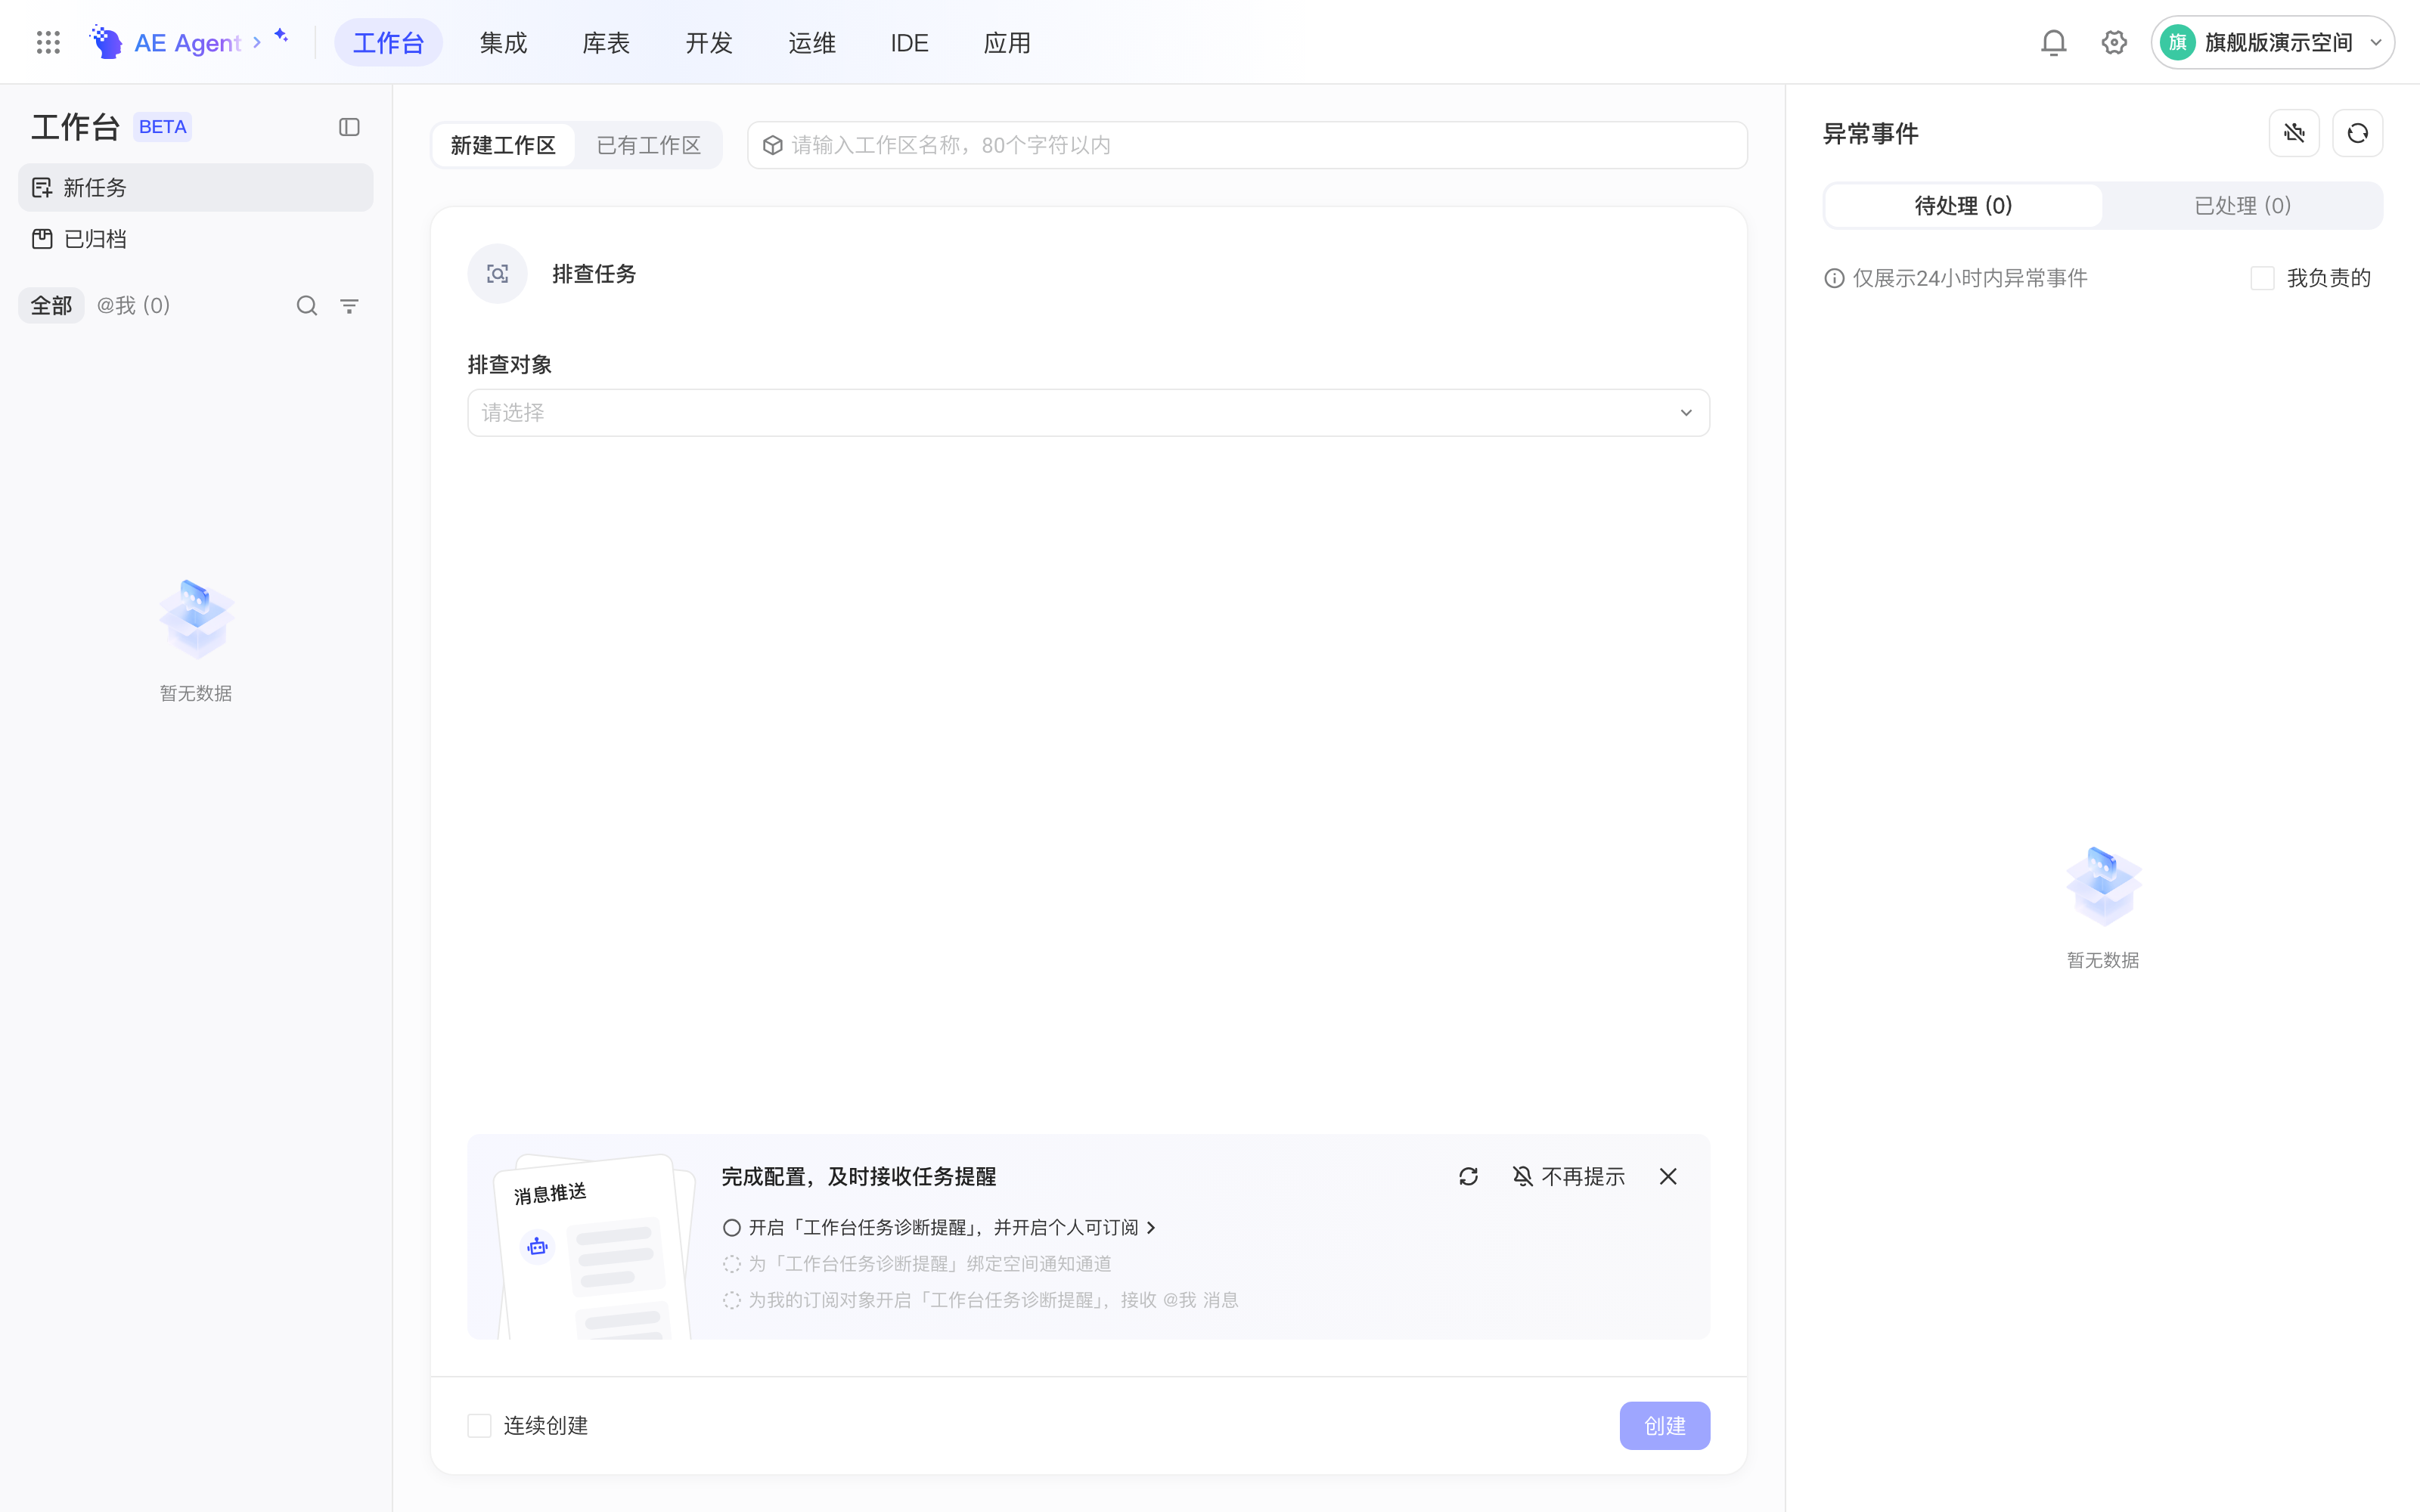Click the green 旗 avatar
Viewport: 2420px width, 1512px height.
pyautogui.click(x=2177, y=42)
